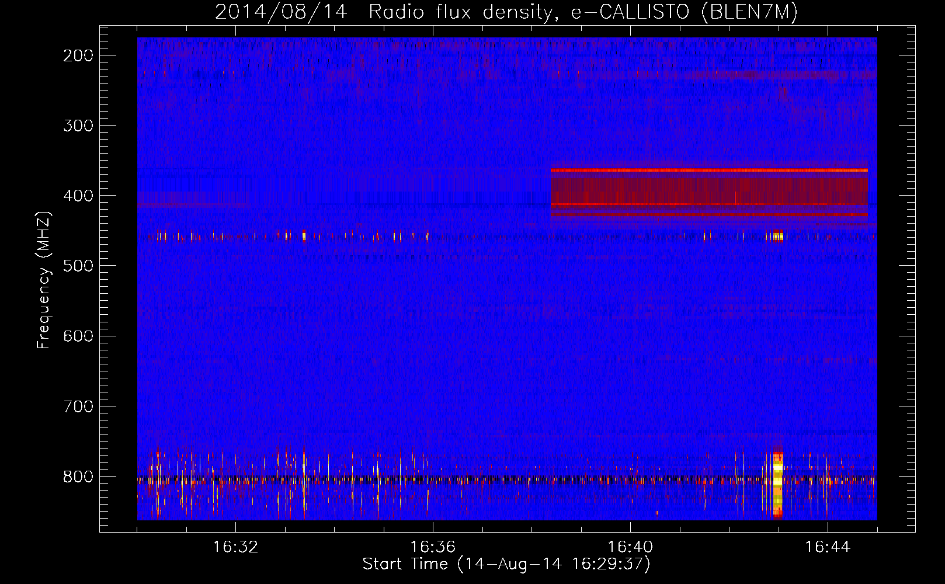Click the bright yellow burst near 800 MHz
Image resolution: width=945 pixels, height=584 pixels.
click(x=777, y=484)
